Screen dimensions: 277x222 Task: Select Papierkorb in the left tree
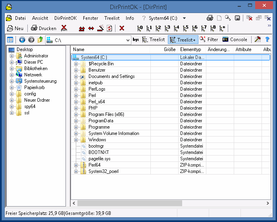tap(35, 87)
